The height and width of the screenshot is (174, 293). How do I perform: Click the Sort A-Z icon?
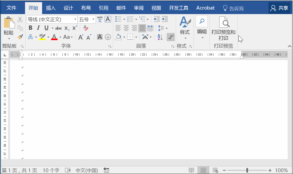pyautogui.click(x=160, y=37)
